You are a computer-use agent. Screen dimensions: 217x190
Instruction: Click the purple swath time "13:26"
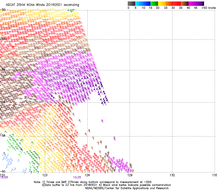77,177
